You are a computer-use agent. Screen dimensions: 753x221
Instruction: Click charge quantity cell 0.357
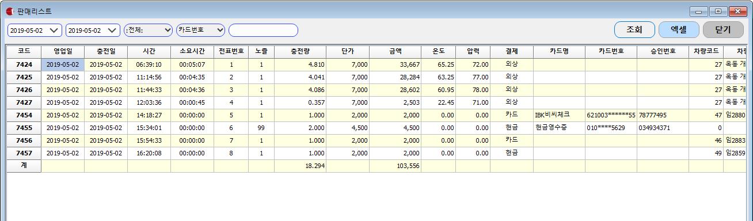[301, 102]
